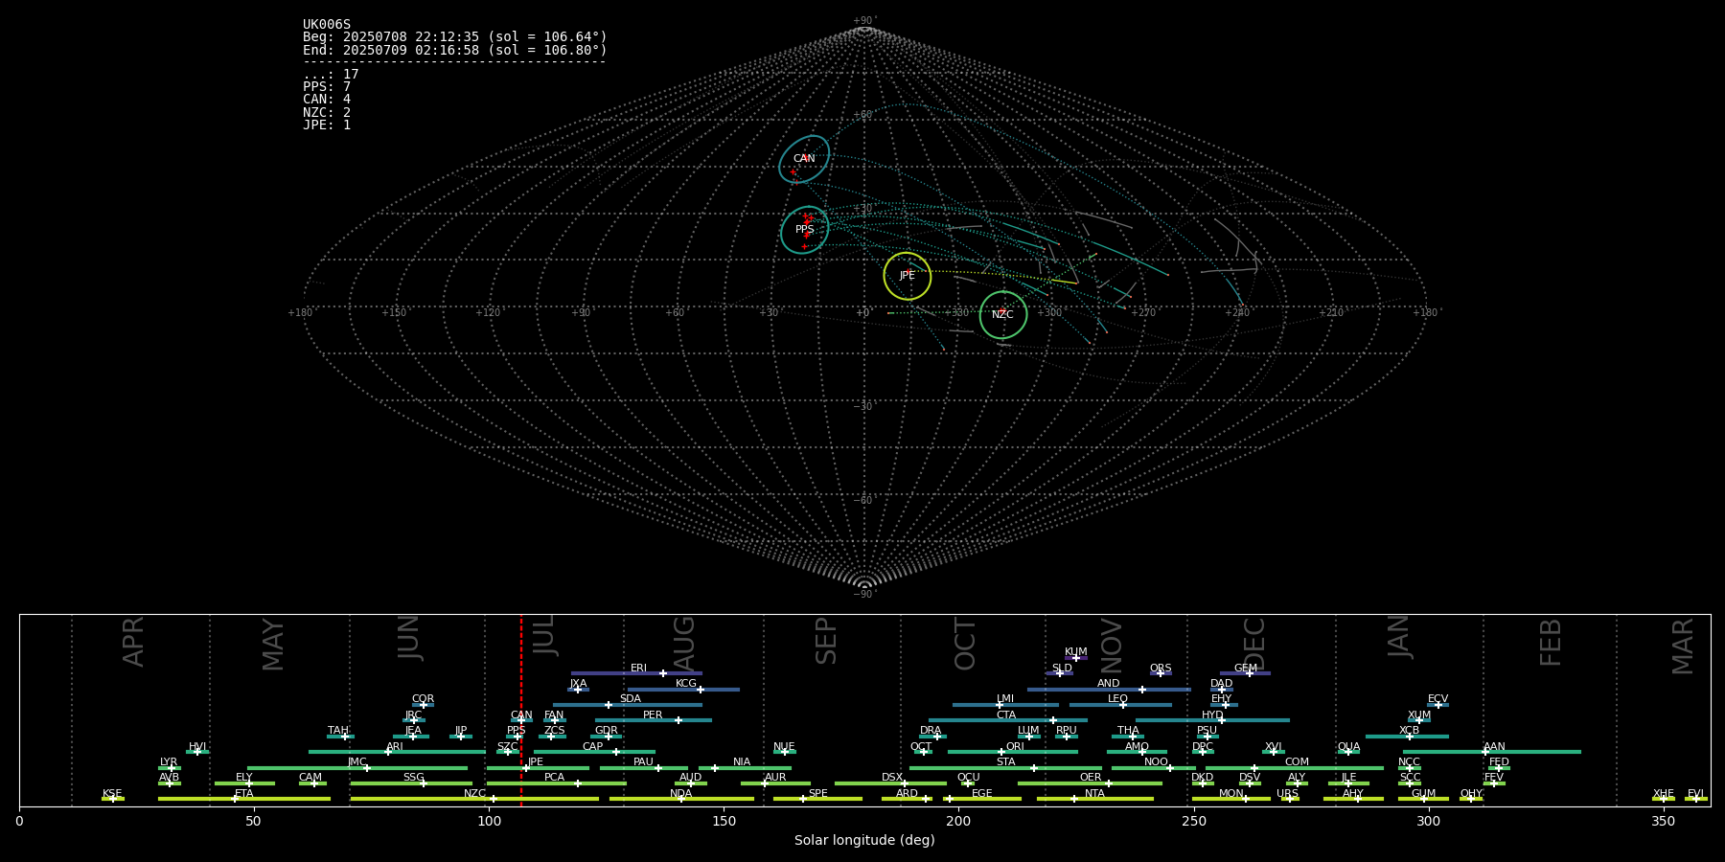Click the 'Solar longitude (deg)' axis title
Viewport: 1725px width, 862px height.
(x=864, y=840)
